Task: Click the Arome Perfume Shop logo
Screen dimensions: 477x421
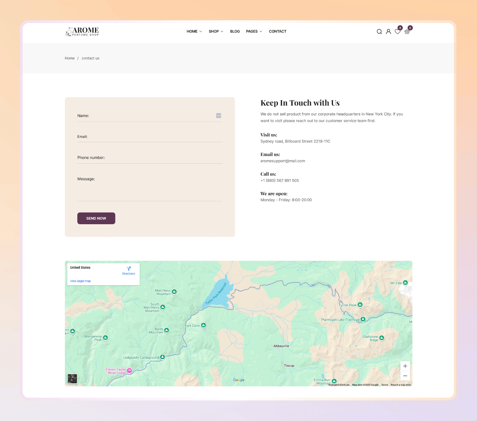Action: pos(82,31)
